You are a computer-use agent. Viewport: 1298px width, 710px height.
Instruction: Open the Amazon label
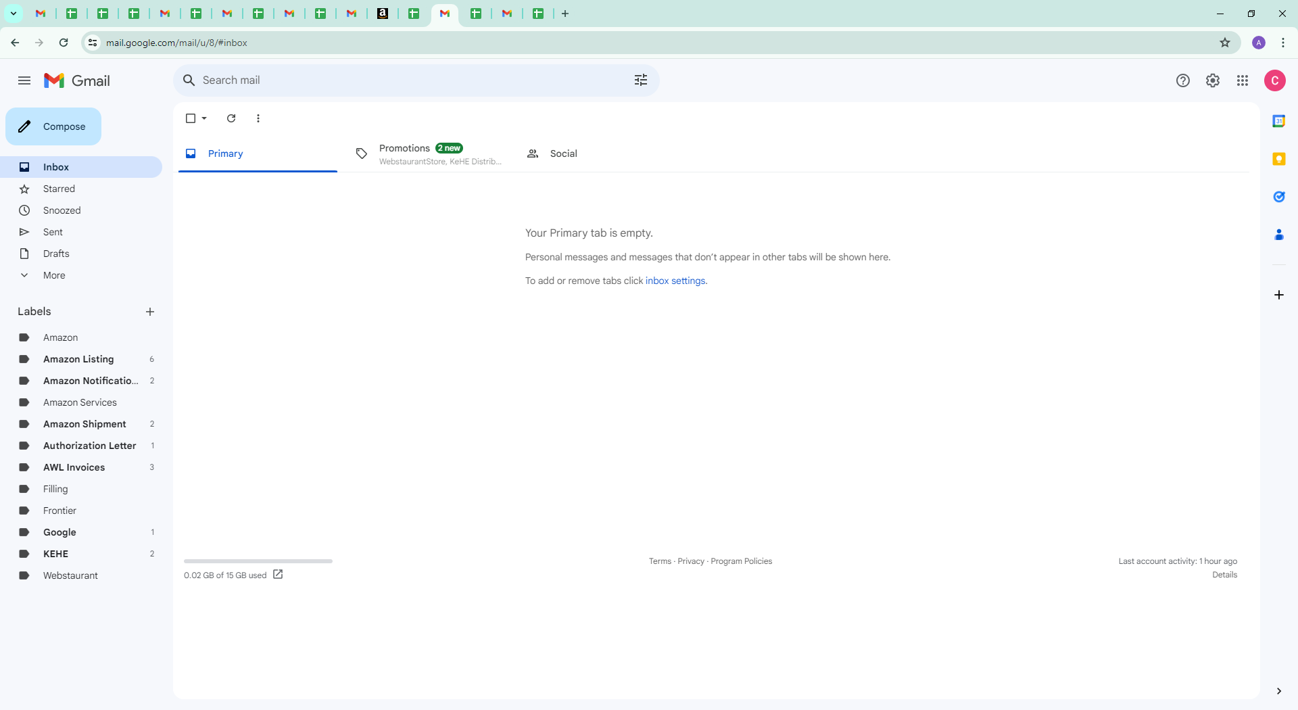[81, 337]
